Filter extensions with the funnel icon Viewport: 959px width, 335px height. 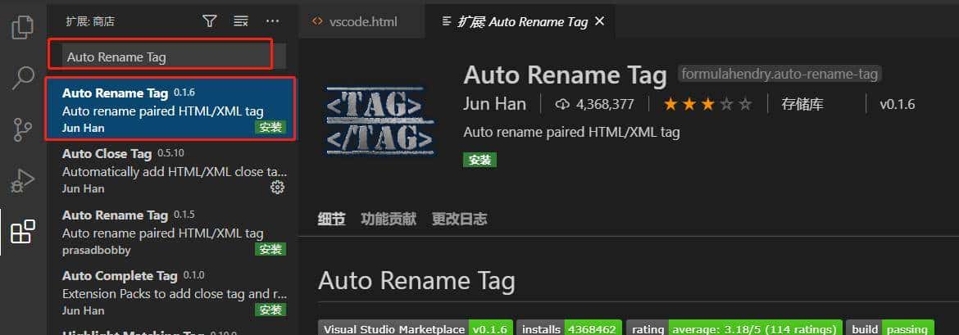[210, 21]
